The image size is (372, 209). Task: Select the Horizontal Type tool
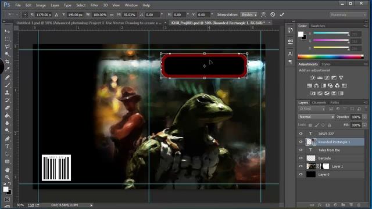pyautogui.click(x=7, y=146)
